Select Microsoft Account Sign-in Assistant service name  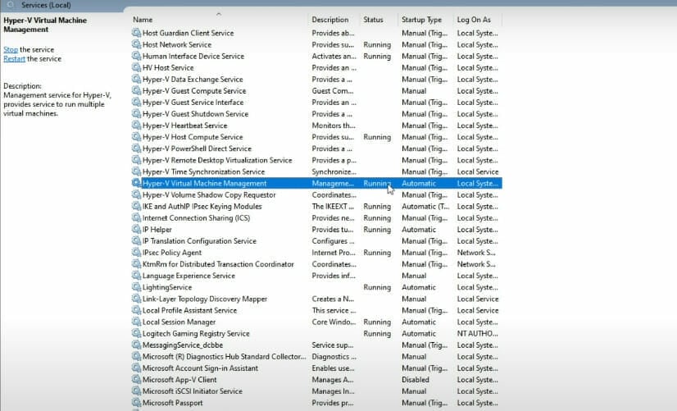click(200, 368)
